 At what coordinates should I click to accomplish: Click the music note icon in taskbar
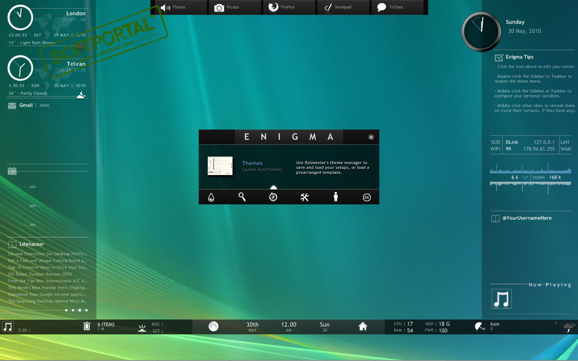tap(8, 327)
